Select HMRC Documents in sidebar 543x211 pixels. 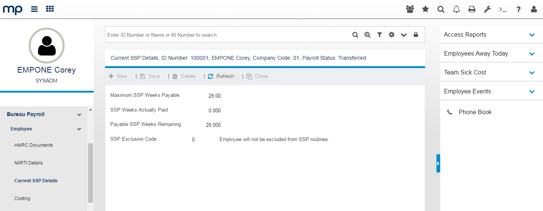point(34,145)
